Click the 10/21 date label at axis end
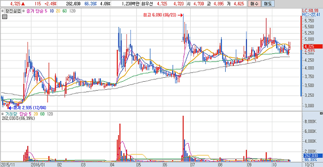This screenshot has width=323, height=167. [310, 165]
